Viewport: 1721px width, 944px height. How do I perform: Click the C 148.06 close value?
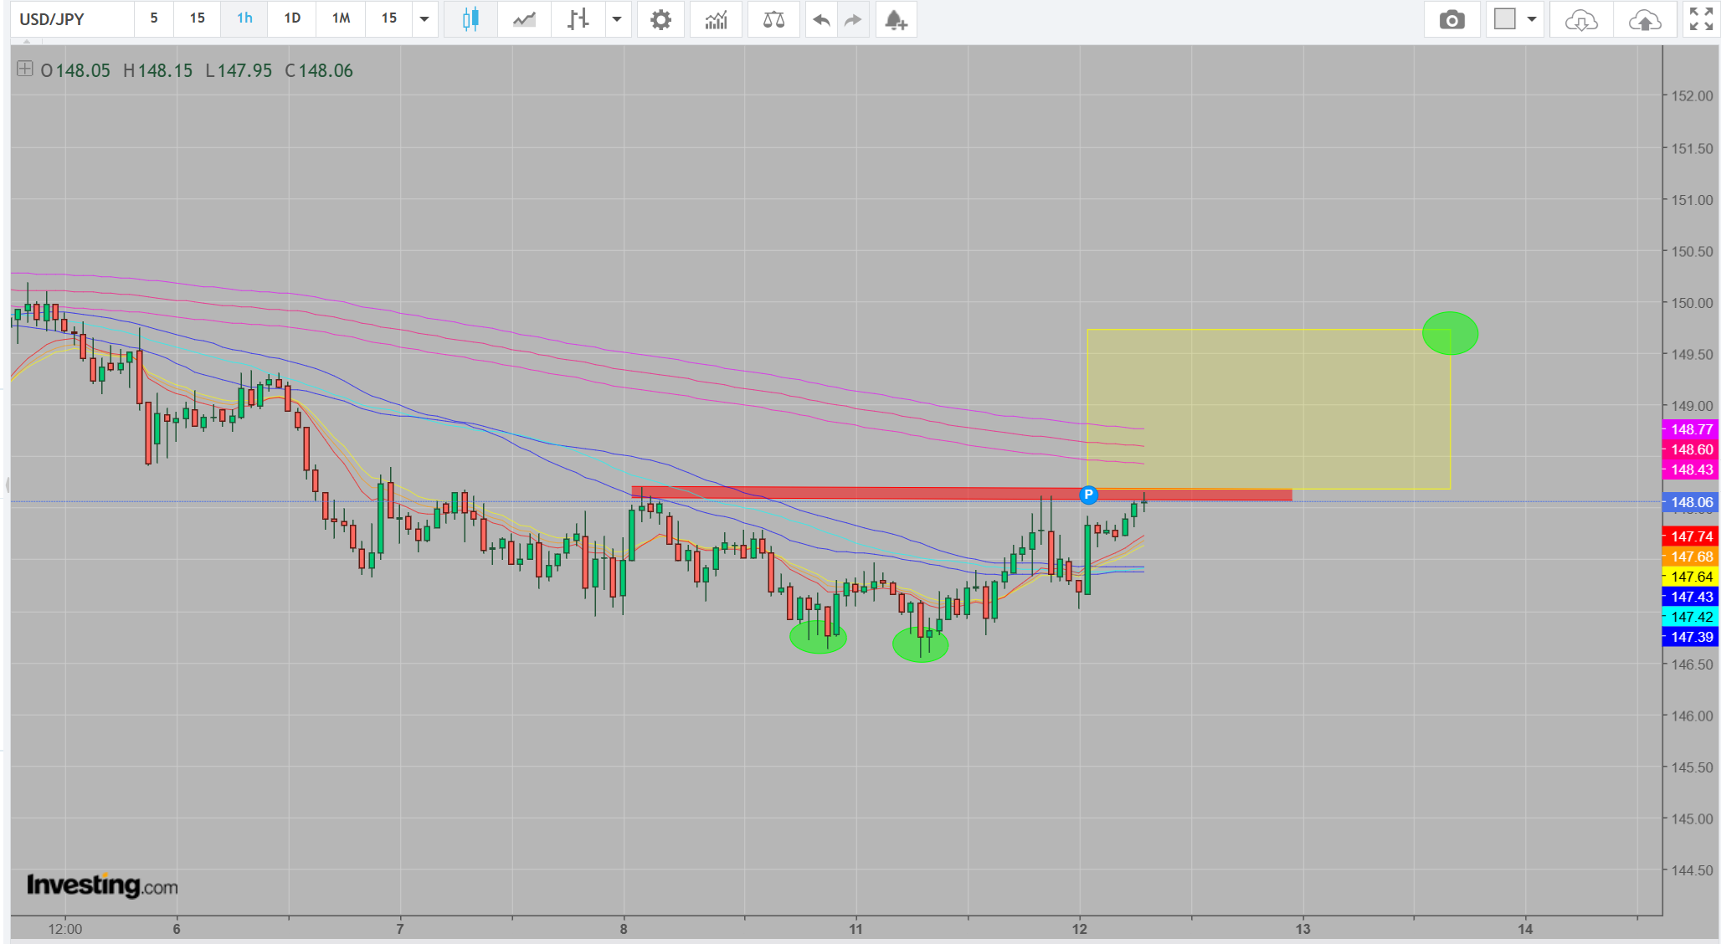pos(319,70)
